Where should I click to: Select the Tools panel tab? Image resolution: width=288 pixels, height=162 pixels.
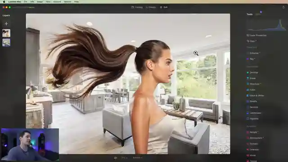point(249,14)
